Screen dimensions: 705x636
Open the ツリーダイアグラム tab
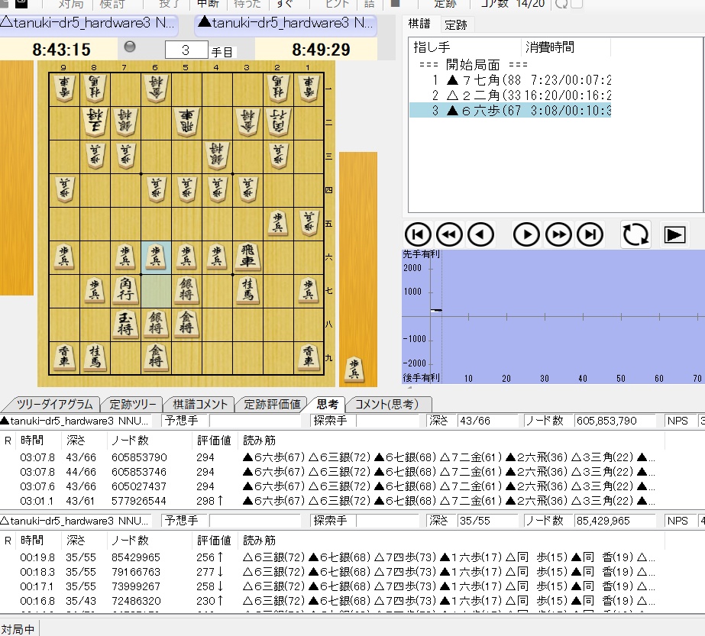[54, 404]
